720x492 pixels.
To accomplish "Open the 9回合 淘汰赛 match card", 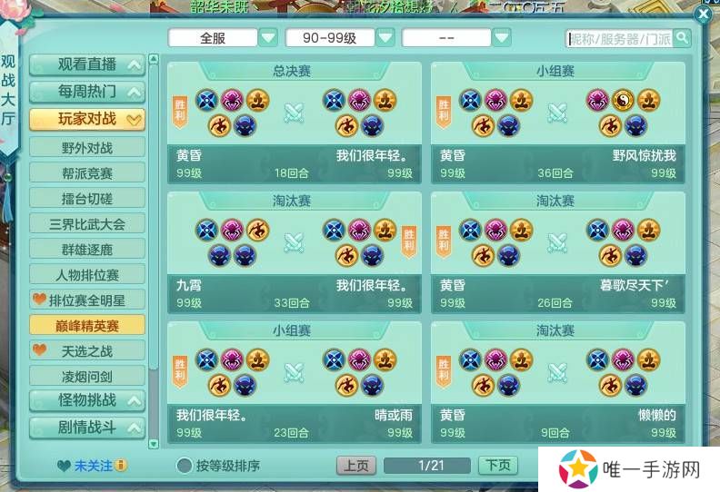I will [558, 382].
